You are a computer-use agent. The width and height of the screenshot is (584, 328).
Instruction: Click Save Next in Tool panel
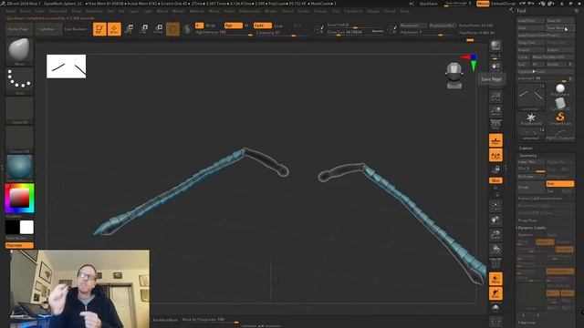[559, 28]
